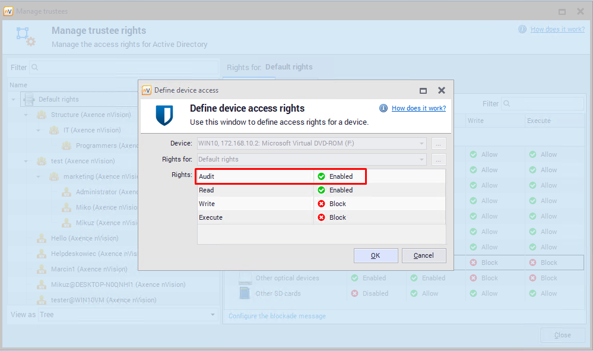Open the Device dropdown list
Image resolution: width=593 pixels, height=351 pixels.
pos(421,143)
